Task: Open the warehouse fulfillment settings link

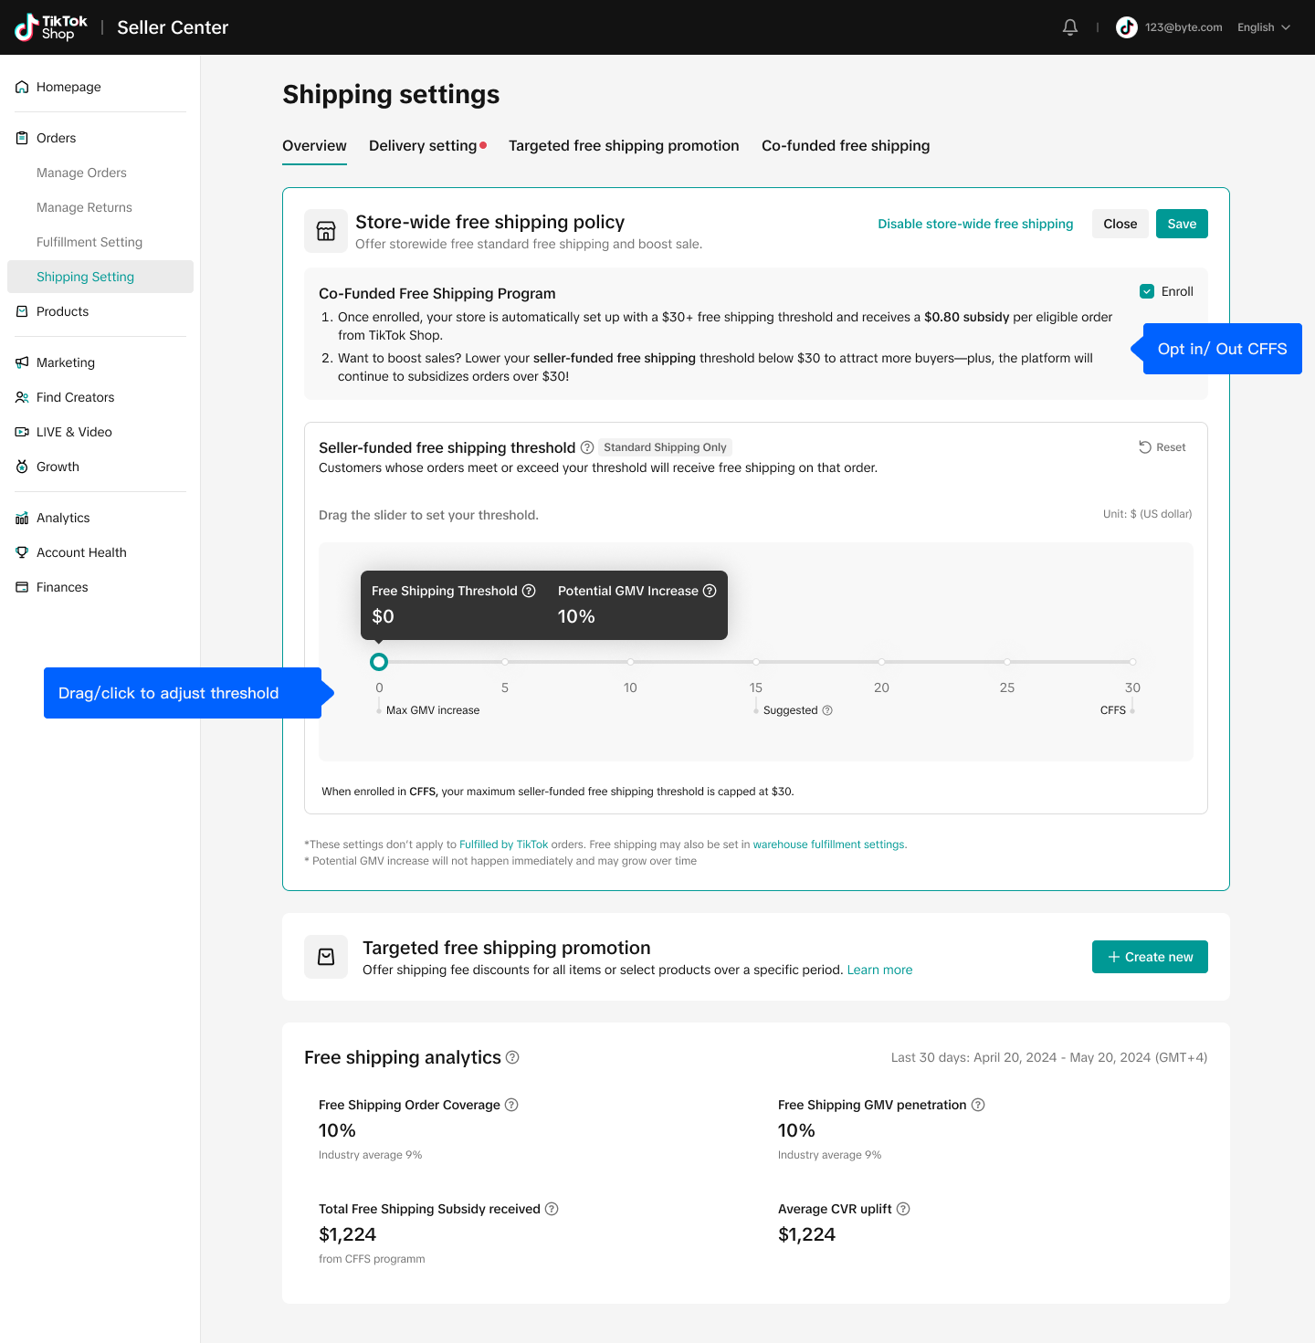Action: point(828,845)
